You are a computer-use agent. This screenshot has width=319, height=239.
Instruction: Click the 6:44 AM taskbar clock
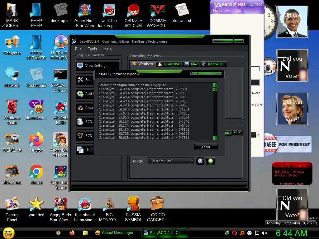(x=292, y=233)
